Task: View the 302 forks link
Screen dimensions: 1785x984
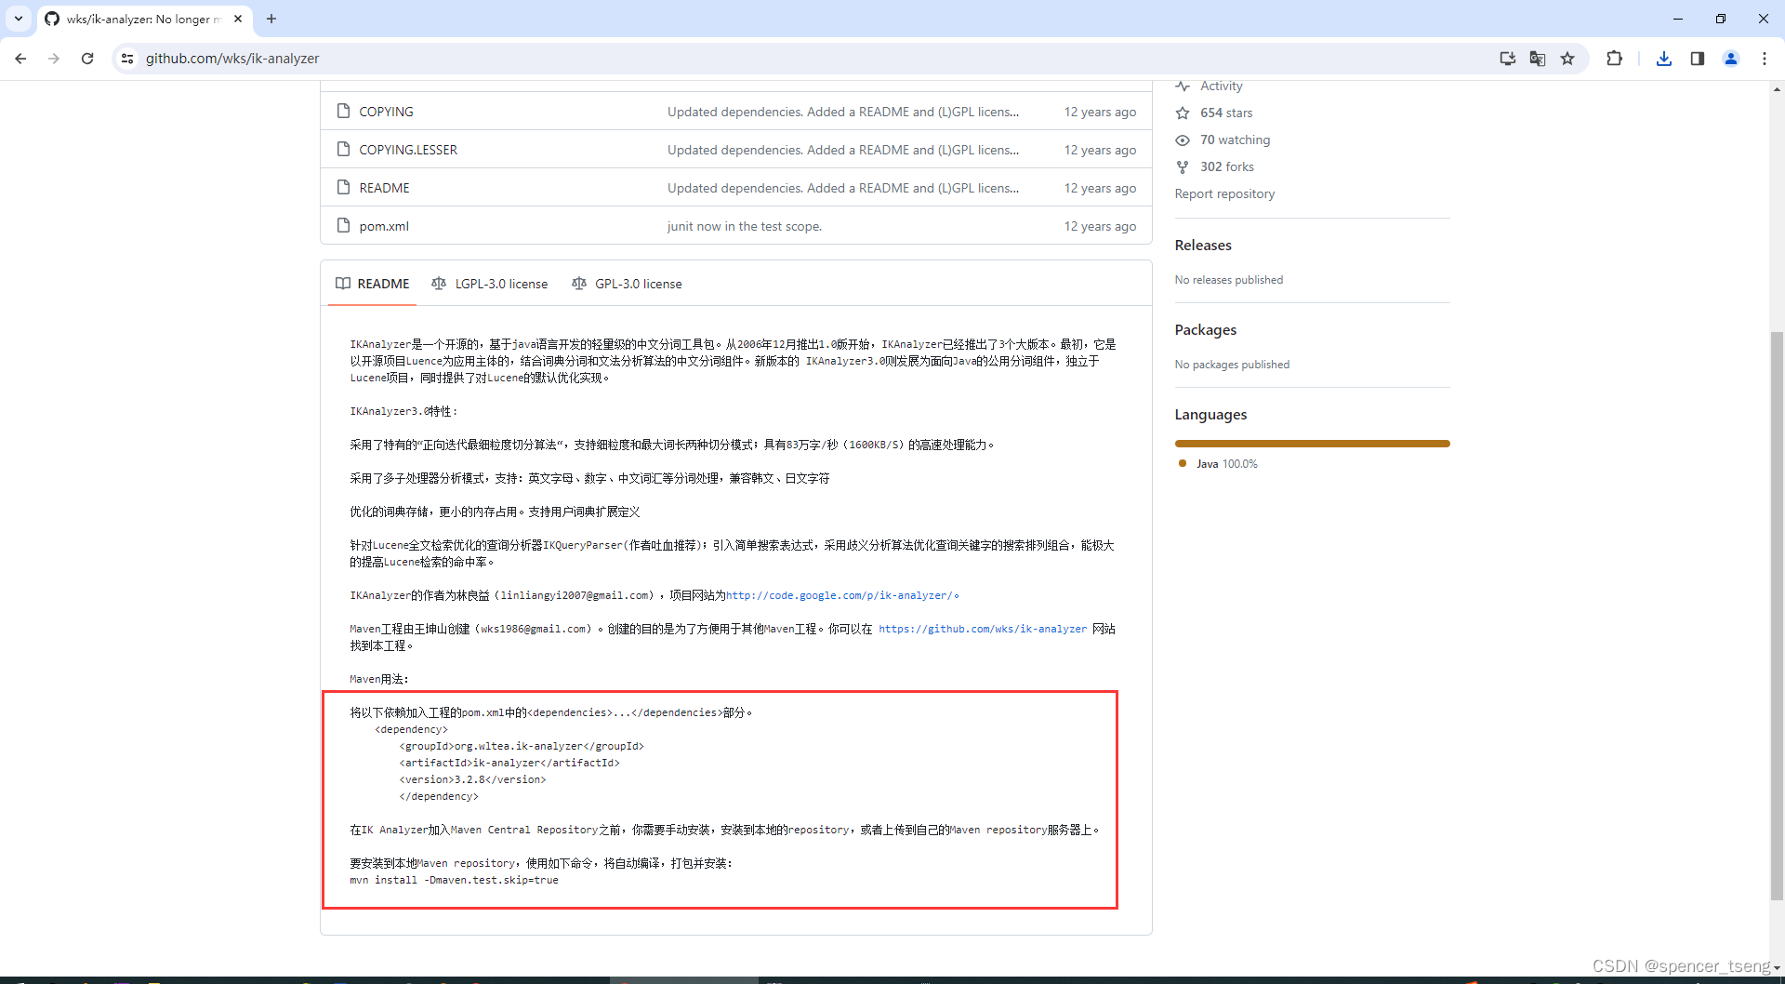Action: tap(1227, 166)
